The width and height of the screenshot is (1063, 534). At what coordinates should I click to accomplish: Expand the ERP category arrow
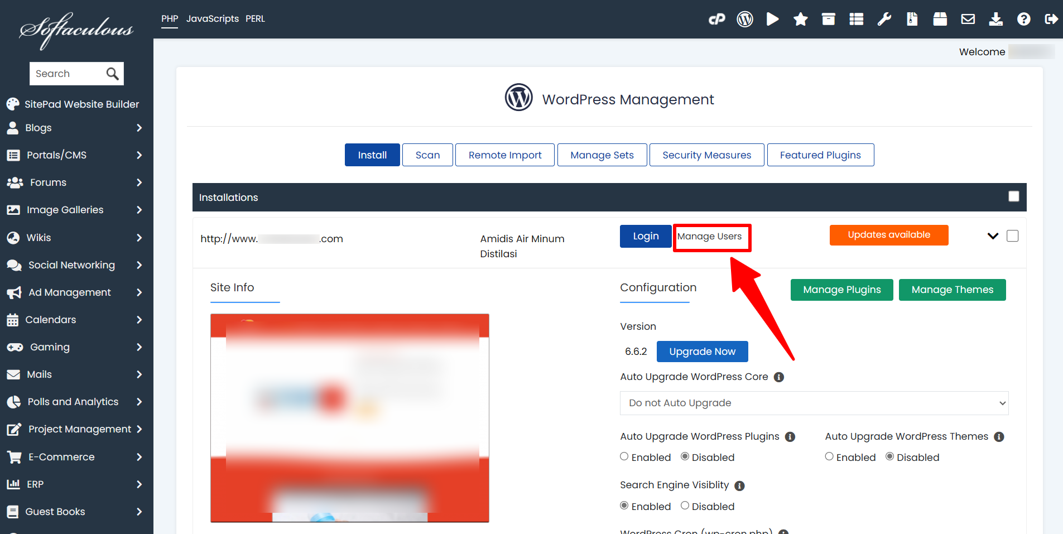(139, 484)
